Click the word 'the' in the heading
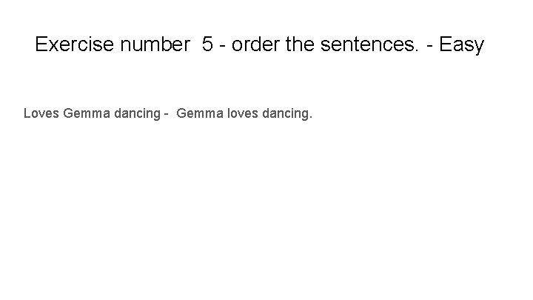The image size is (533, 300). (300, 44)
